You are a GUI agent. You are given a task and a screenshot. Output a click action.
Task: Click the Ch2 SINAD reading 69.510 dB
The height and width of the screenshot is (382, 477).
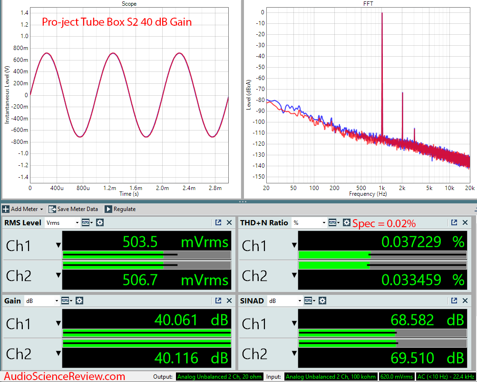(428, 358)
